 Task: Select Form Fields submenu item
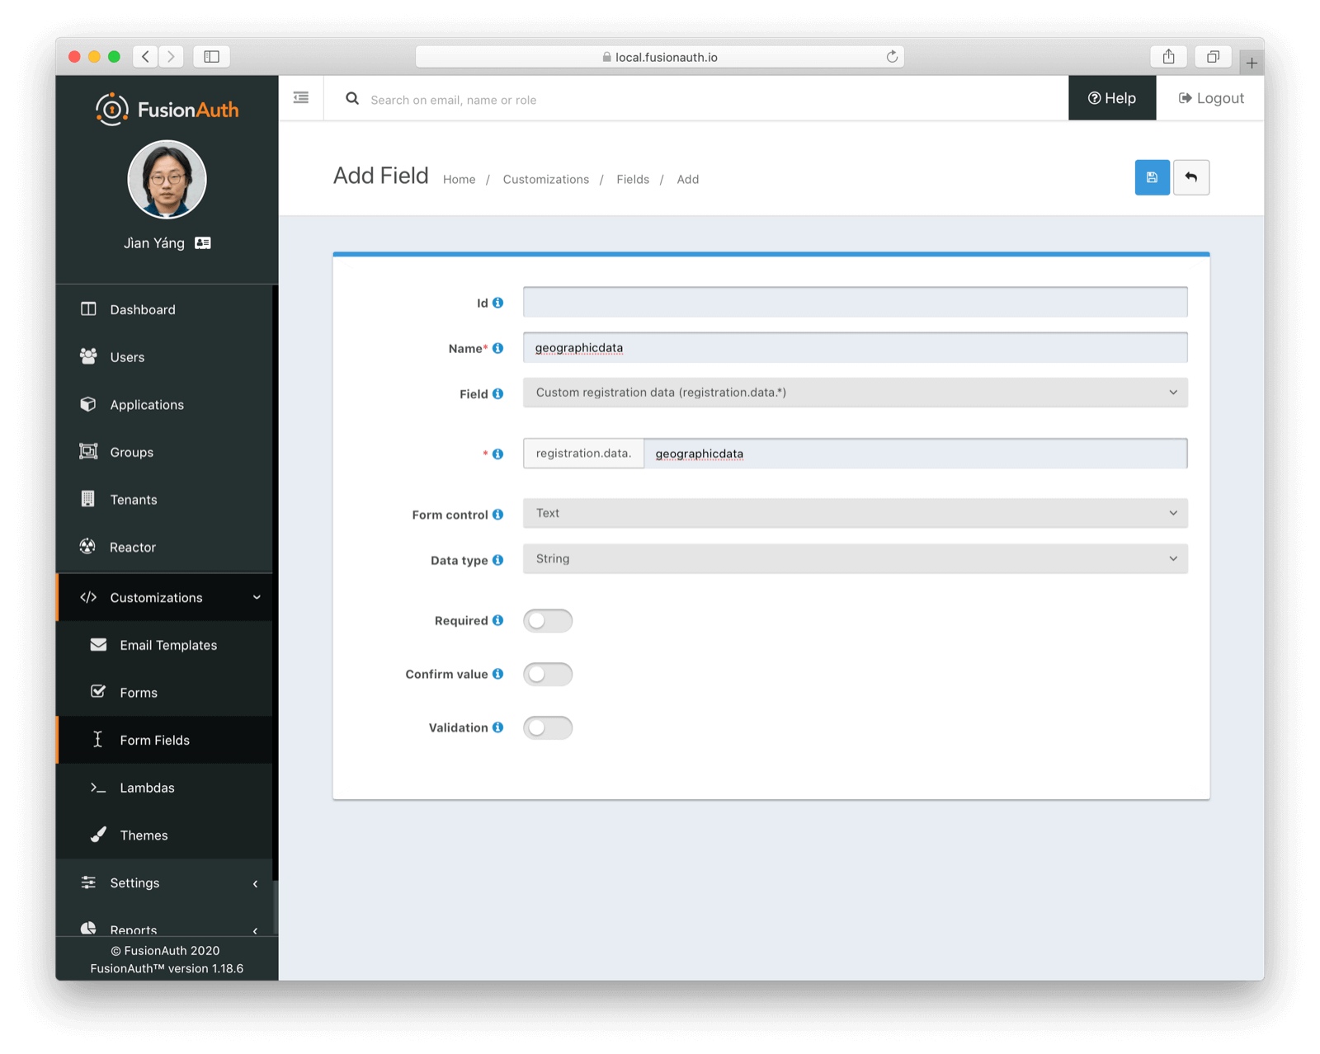[x=165, y=740]
